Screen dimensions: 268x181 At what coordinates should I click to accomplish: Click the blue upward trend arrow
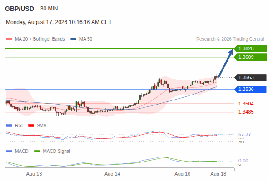coord(226,63)
